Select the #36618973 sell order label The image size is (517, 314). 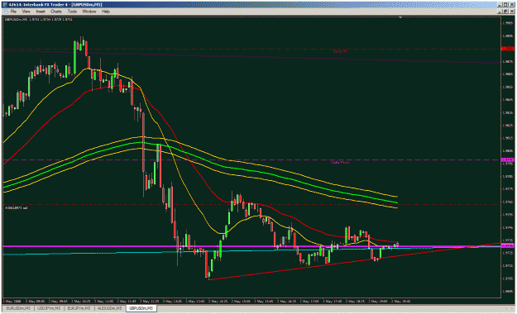pos(17,208)
